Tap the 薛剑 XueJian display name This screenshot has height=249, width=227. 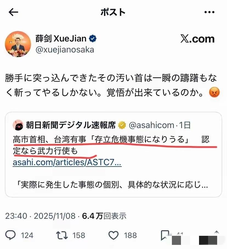click(x=61, y=38)
